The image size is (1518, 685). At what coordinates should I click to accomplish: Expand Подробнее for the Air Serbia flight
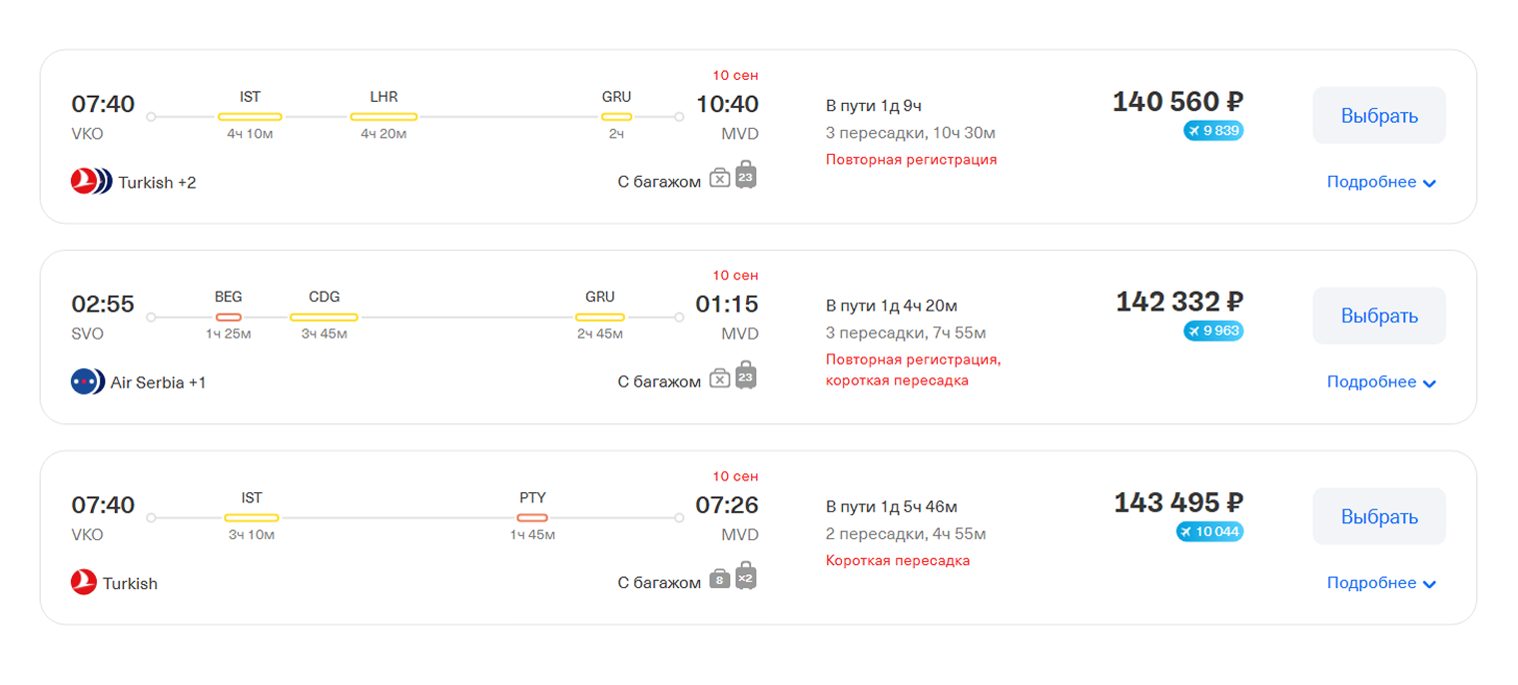pos(1380,381)
